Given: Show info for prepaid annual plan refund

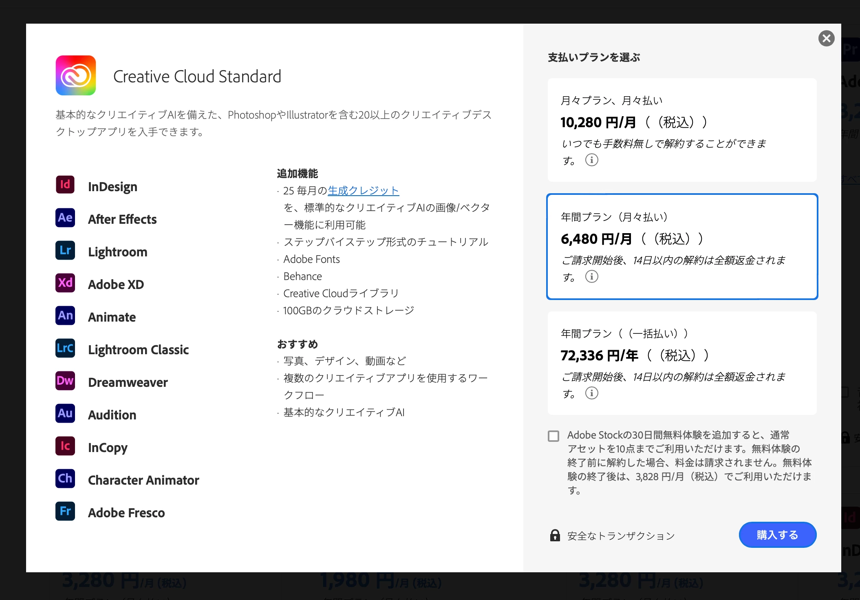Looking at the screenshot, I should pyautogui.click(x=592, y=393).
